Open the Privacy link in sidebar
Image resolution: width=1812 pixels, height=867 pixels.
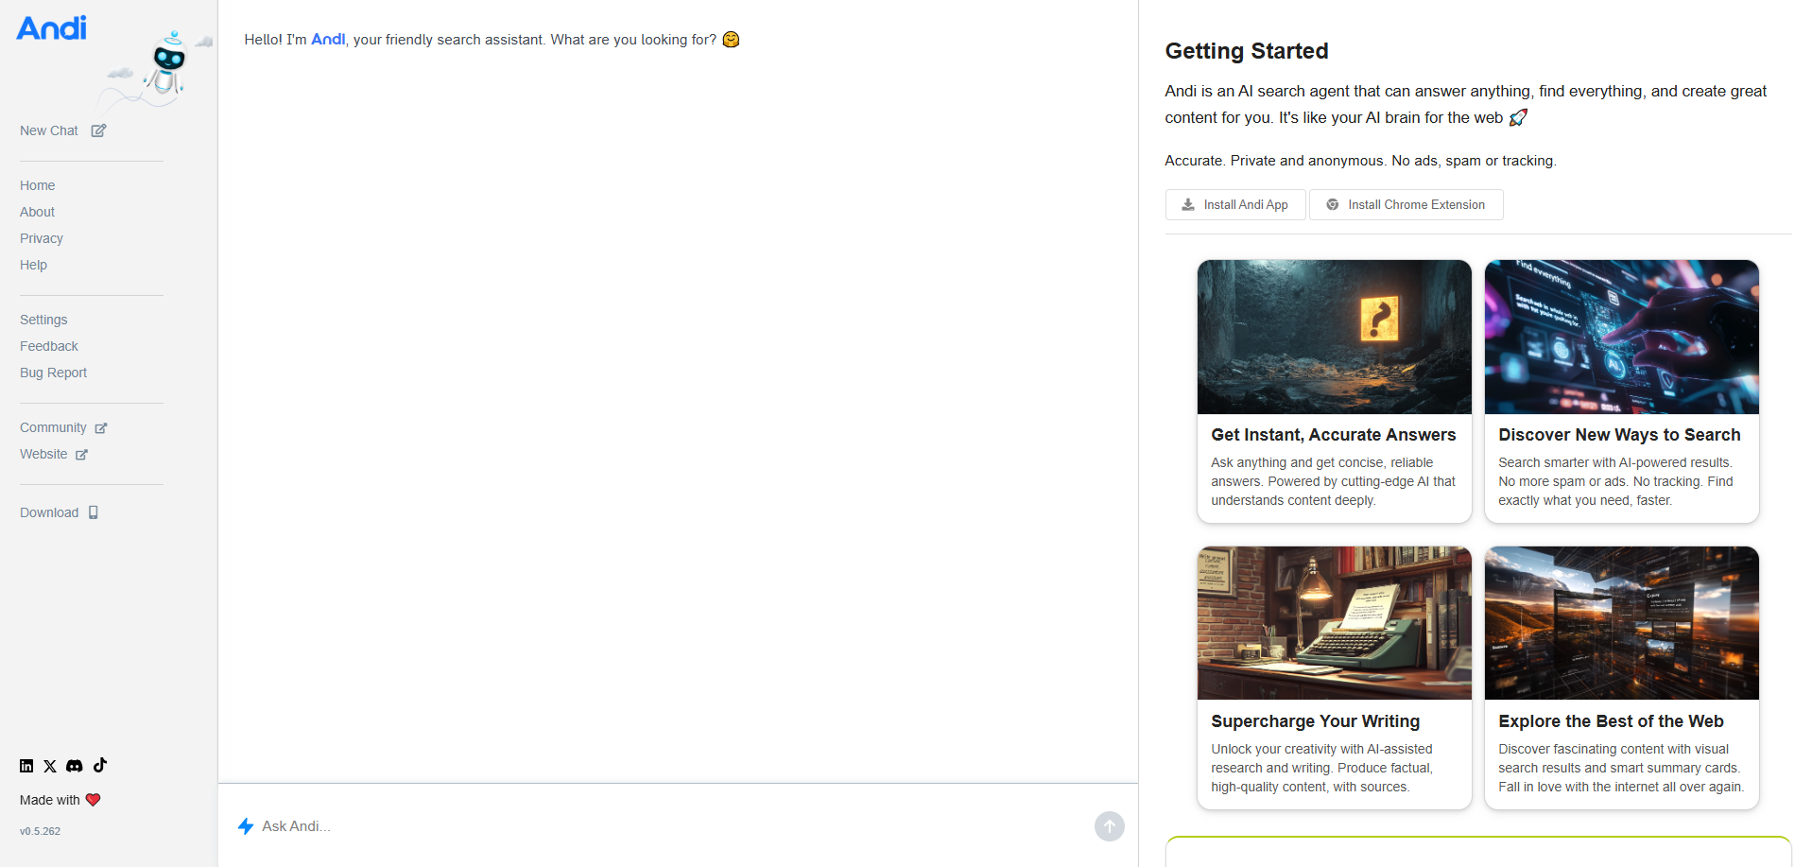pos(42,238)
